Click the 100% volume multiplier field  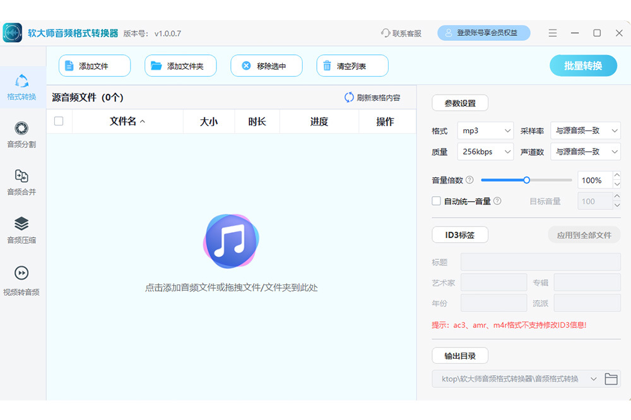(595, 180)
